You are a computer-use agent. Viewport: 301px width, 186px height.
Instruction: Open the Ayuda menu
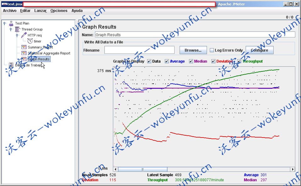coord(77,11)
